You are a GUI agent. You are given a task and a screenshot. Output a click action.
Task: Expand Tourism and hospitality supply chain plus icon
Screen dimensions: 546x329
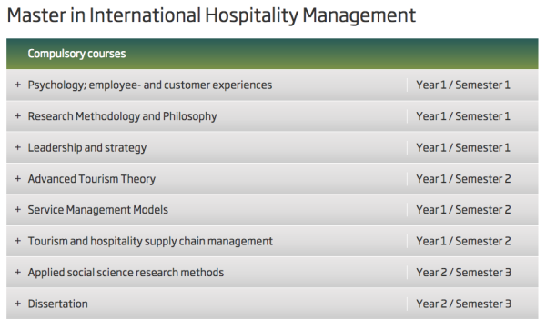coord(18,241)
